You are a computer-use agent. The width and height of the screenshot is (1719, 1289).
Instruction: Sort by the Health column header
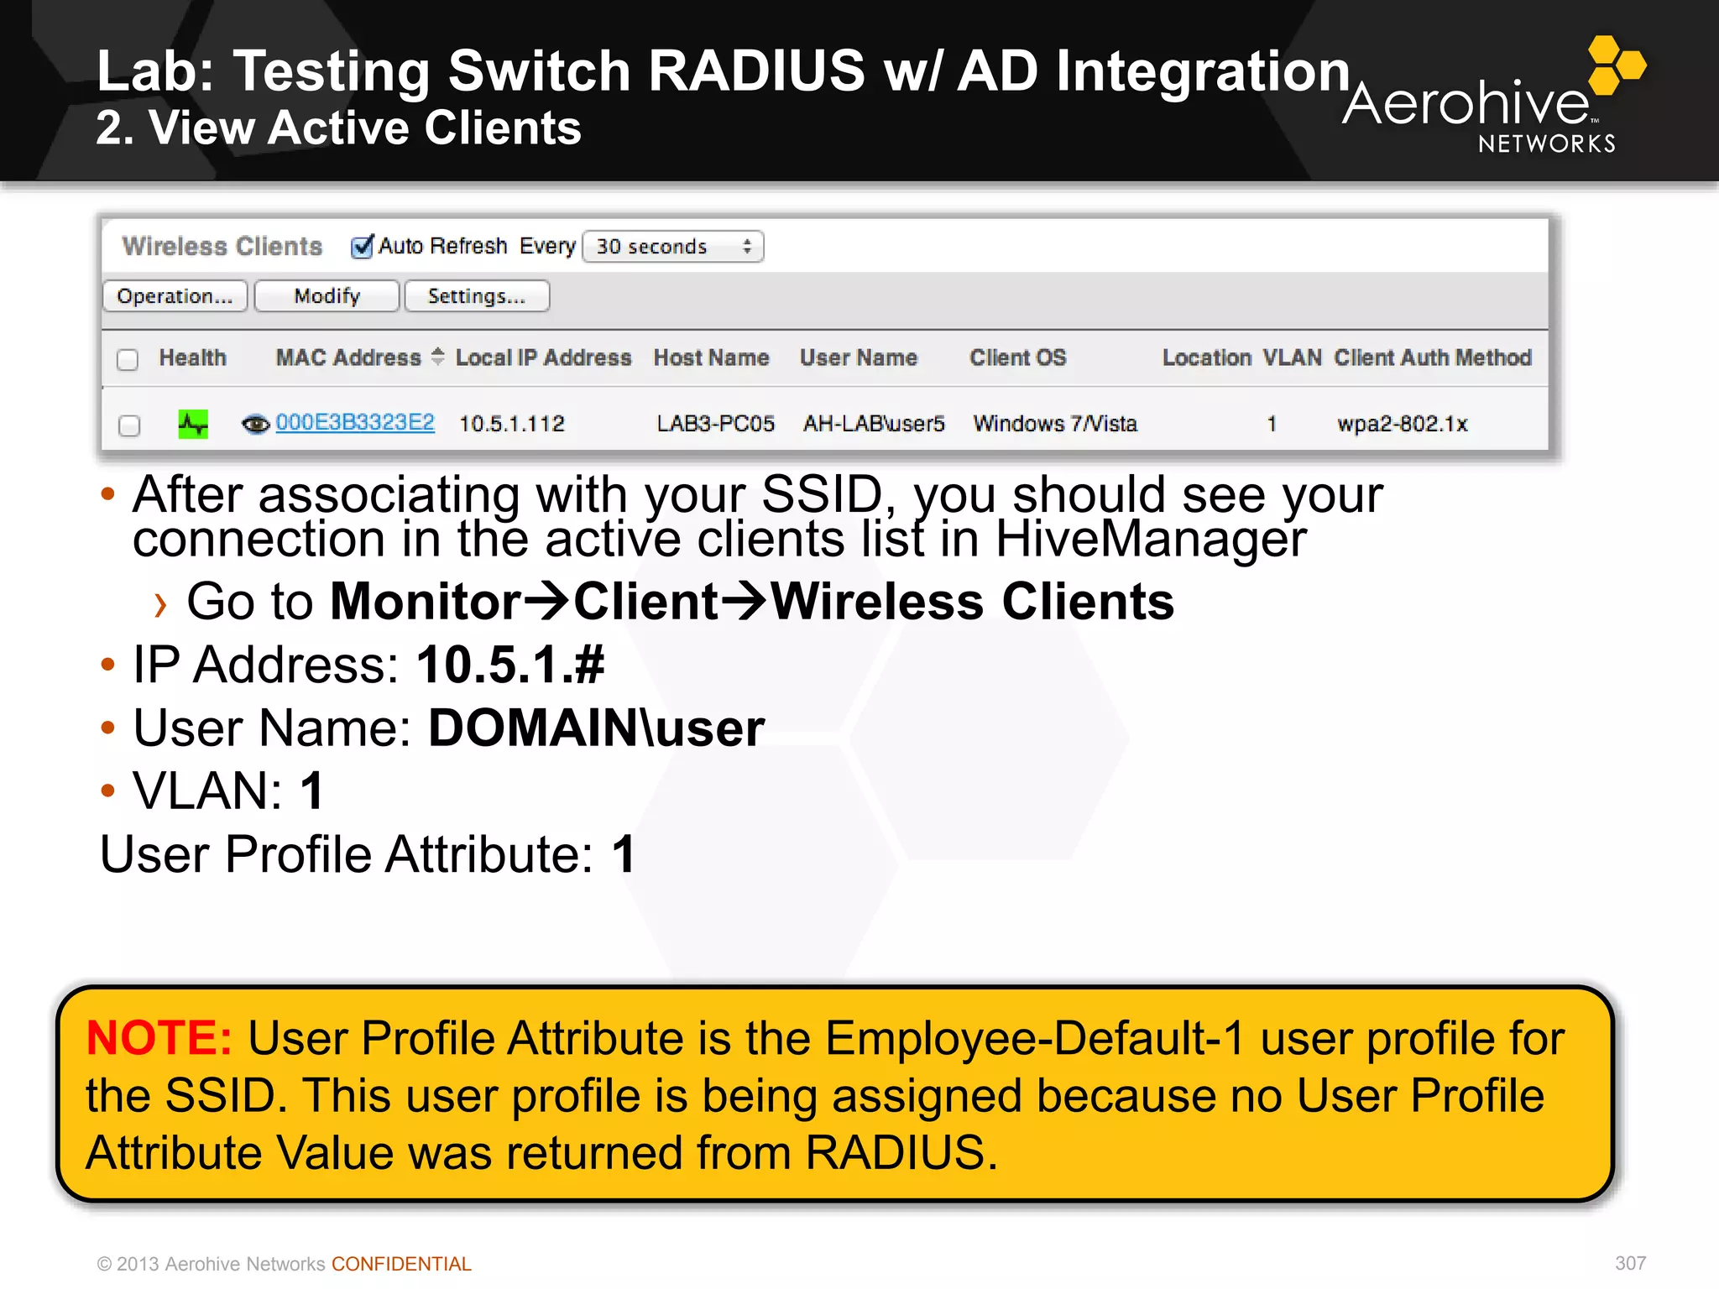[192, 357]
